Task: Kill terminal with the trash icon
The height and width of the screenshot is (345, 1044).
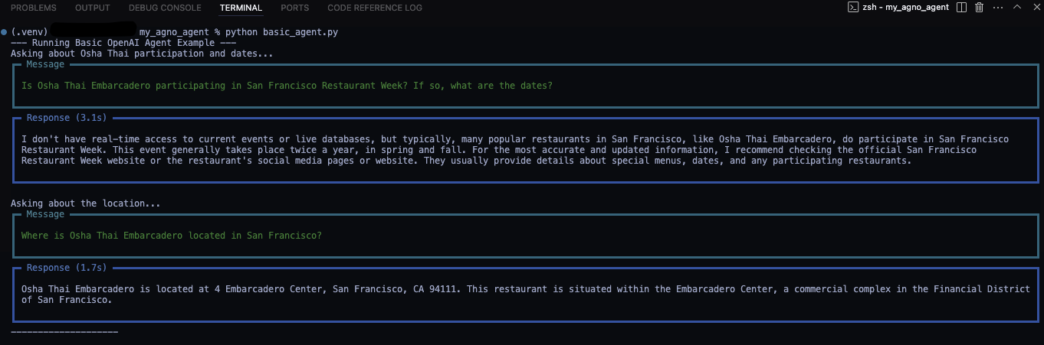Action: (x=979, y=8)
